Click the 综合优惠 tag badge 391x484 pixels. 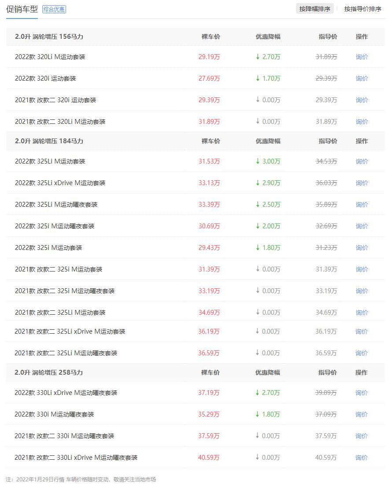(x=54, y=9)
